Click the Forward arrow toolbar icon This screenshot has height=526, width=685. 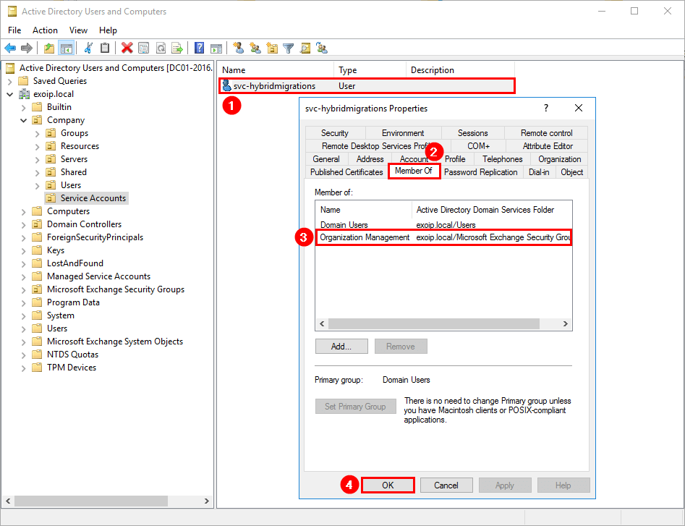click(27, 48)
